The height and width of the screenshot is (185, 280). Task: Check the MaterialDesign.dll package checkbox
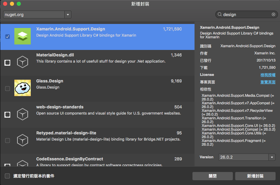click(x=7, y=63)
